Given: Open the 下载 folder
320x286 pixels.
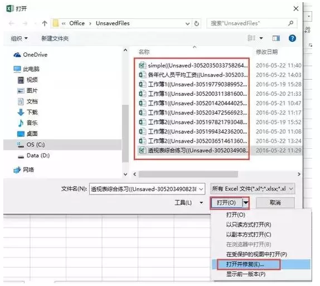Looking at the screenshot, I should (x=28, y=112).
